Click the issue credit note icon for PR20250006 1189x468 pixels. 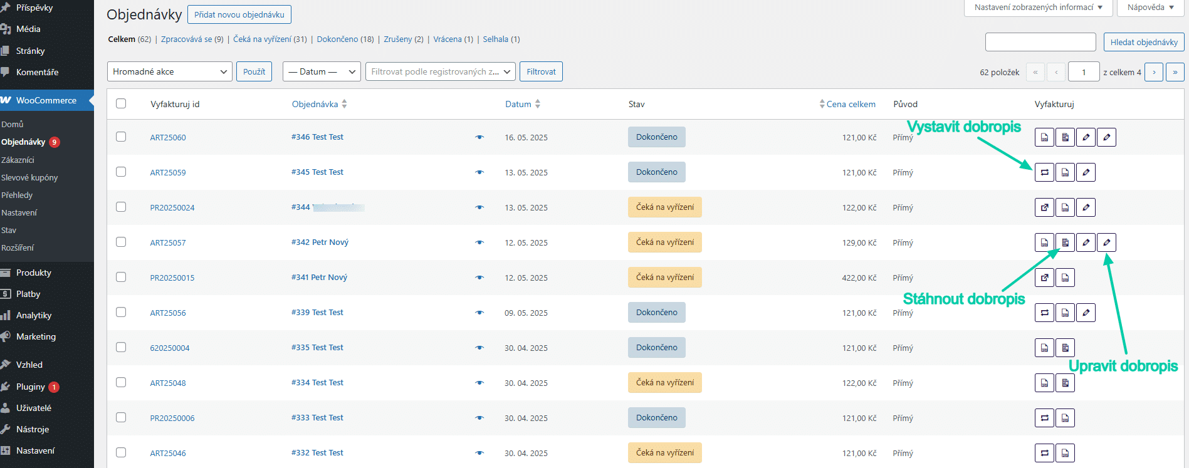pos(1044,418)
